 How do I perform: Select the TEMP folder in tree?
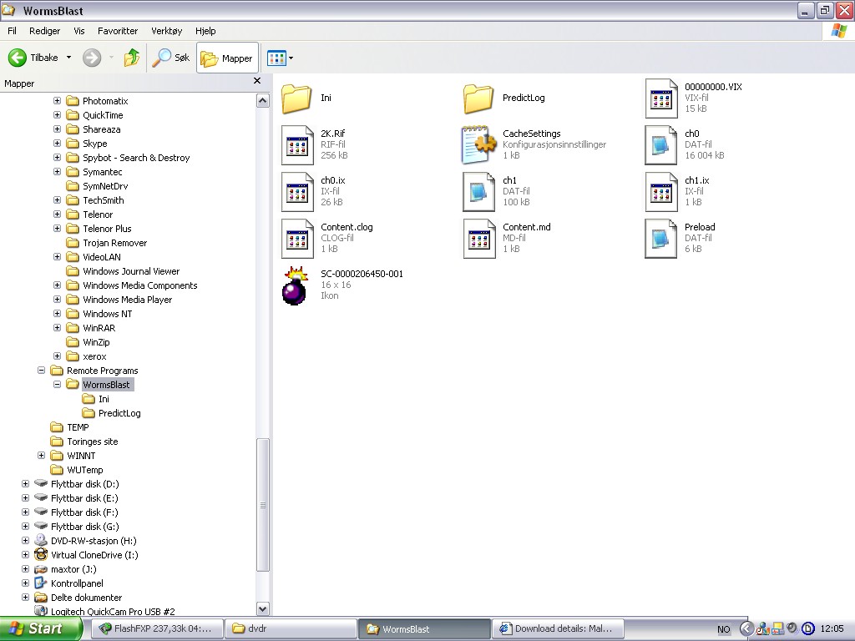point(78,427)
